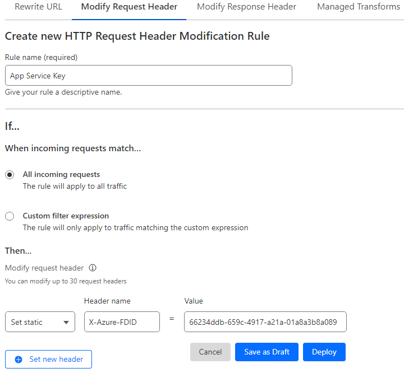Open the Rewrite URL tab
This screenshot has width=404, height=373.
(38, 7)
